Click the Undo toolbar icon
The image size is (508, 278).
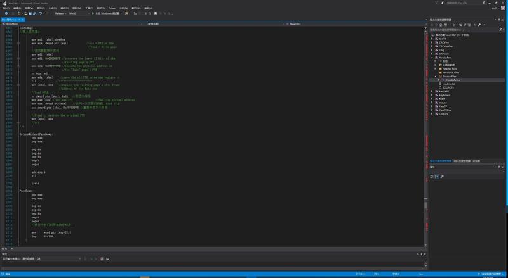click(41, 13)
